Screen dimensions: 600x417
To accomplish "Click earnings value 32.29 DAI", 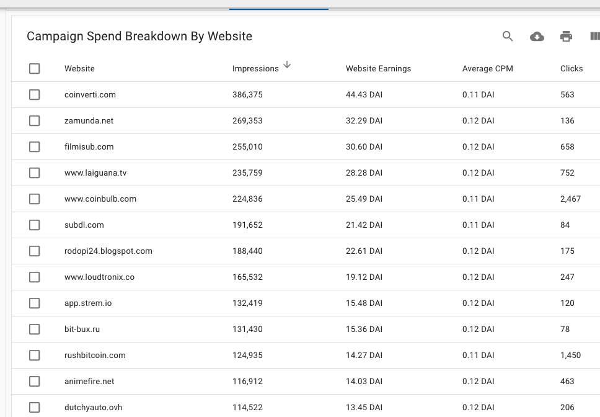I will 364,120.
